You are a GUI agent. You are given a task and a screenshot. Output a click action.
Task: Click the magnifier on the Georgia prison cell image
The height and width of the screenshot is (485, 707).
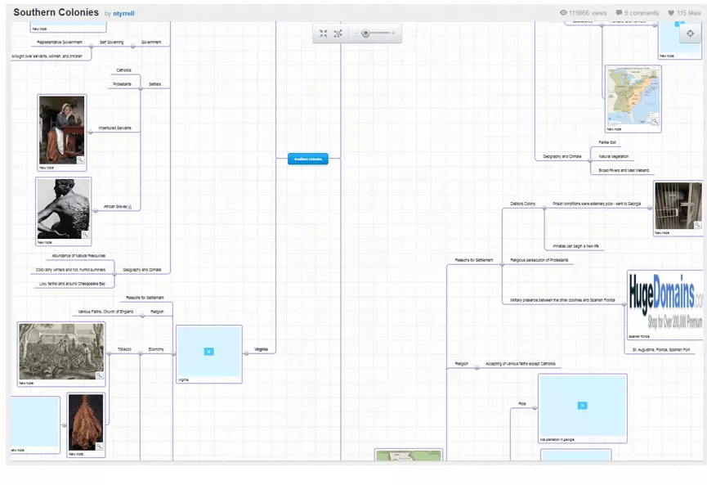coord(696,224)
